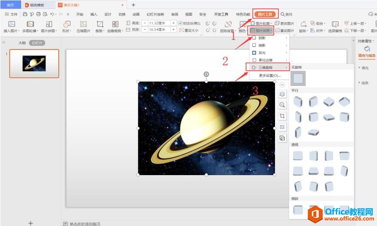Screen dimensions: 377x226
Task: Click the 抠除背景 (remove background) icon
Action: [x=228, y=25]
